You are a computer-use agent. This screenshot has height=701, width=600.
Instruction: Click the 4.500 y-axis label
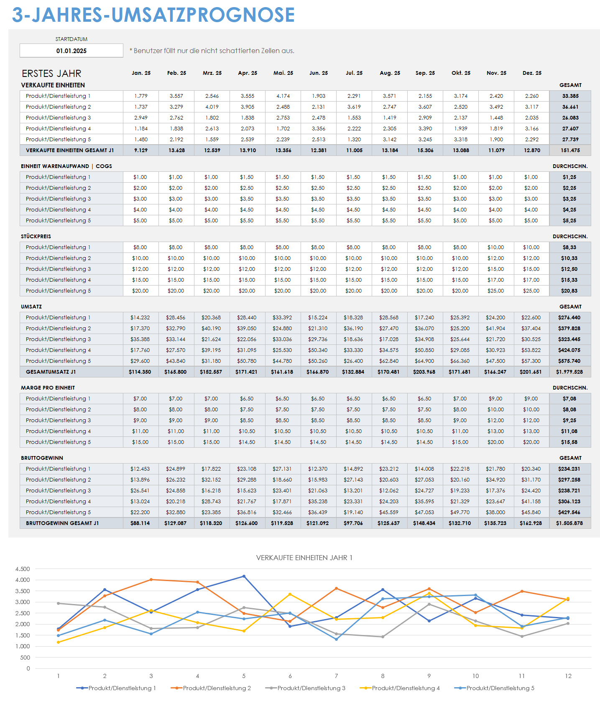[23, 569]
